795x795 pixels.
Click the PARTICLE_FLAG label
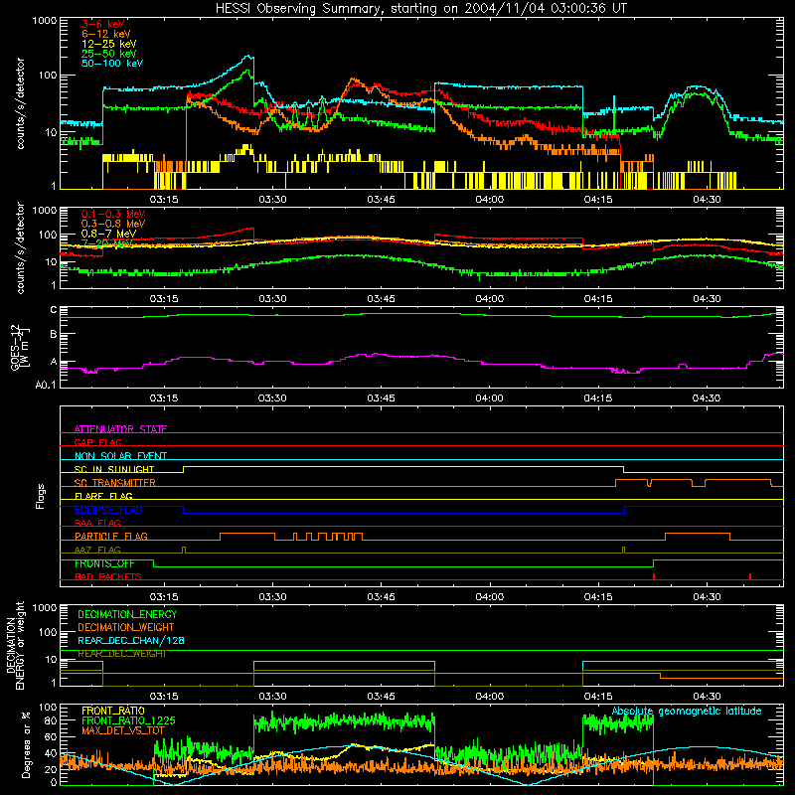(x=111, y=537)
